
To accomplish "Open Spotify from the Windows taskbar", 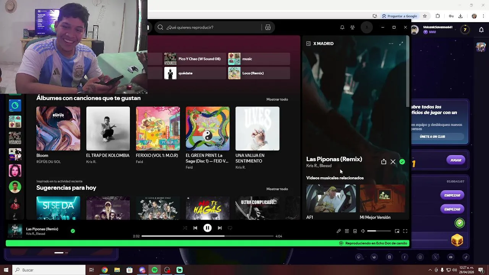I will (155, 270).
